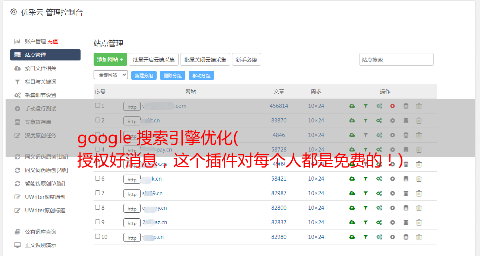The width and height of the screenshot is (480, 256).
Task: Open 同义词伪原创[2版] in the sidebar
Action: click(x=47, y=170)
